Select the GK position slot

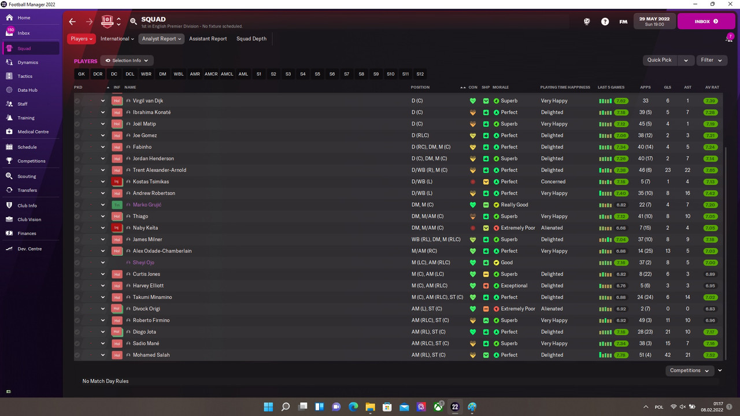click(82, 74)
